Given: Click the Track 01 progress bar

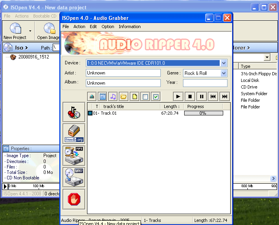Looking at the screenshot, I should pyautogui.click(x=204, y=113).
